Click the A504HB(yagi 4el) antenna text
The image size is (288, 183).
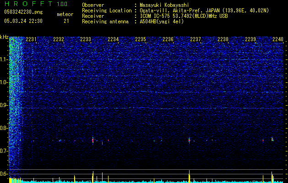pos(162,22)
